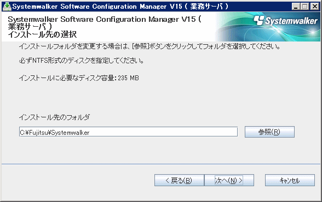Screen dimensions: 322x202
Task: Click the installer icon in title bar
Action: tap(7, 7)
